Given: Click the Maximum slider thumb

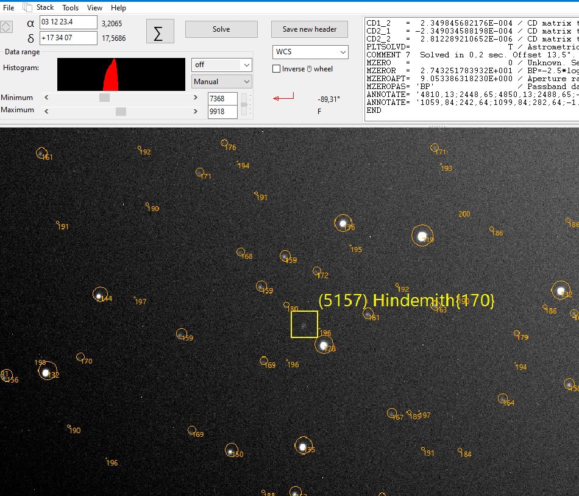Looking at the screenshot, I should tap(121, 111).
